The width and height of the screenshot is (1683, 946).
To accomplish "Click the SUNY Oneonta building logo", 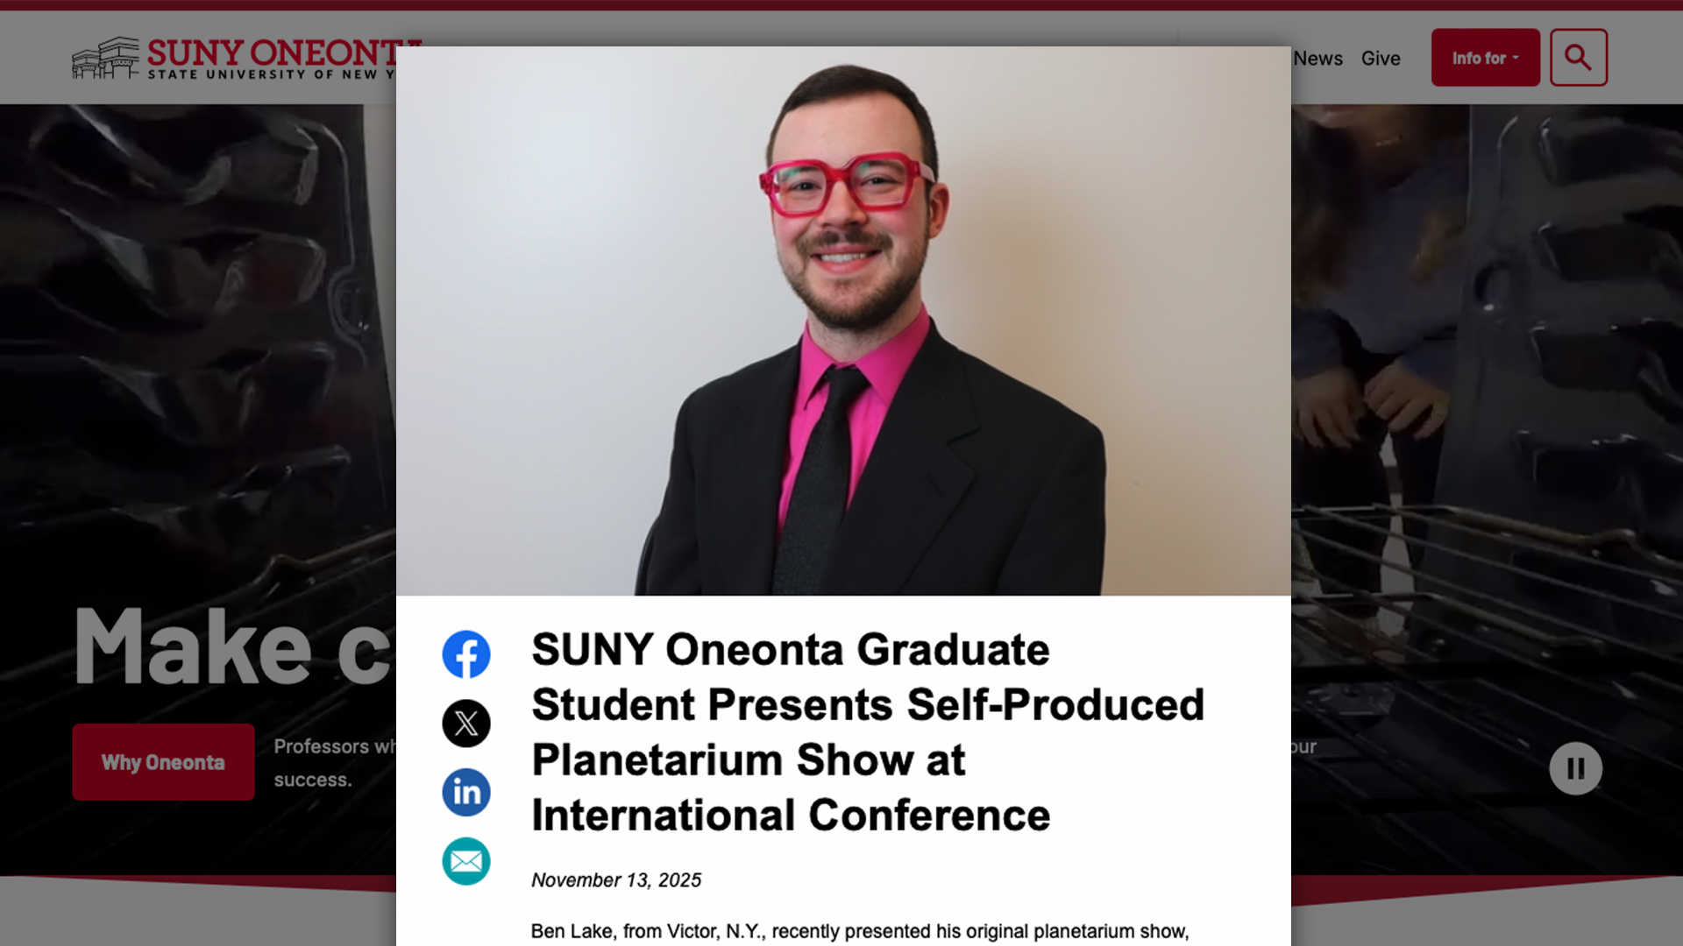I will tap(105, 58).
